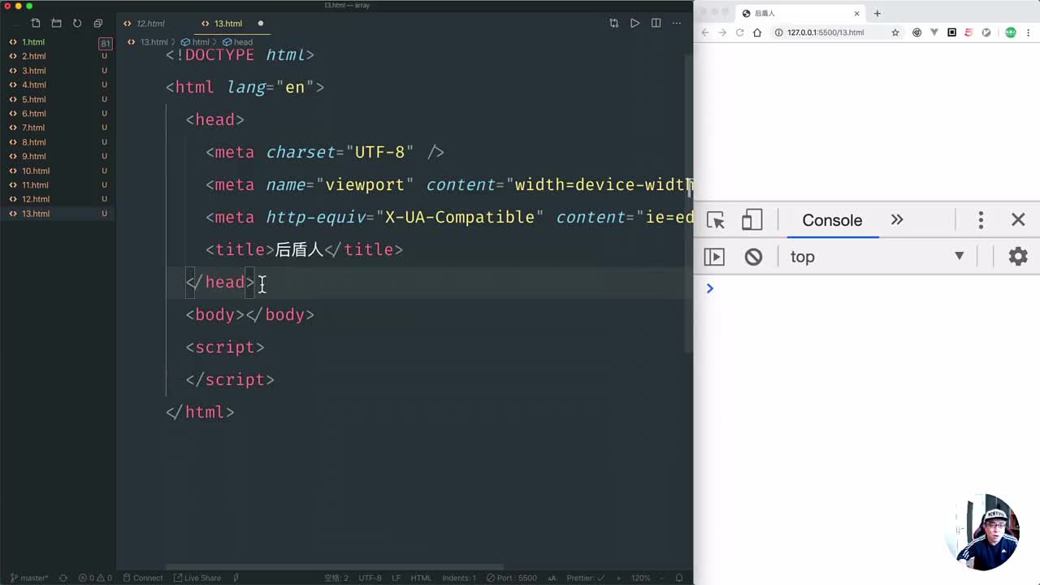Show the console sidebar

click(714, 257)
